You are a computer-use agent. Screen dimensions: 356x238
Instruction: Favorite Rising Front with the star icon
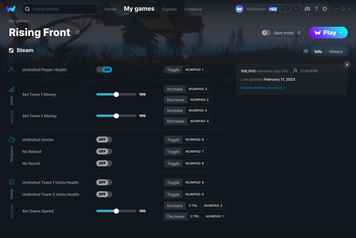[x=77, y=32]
